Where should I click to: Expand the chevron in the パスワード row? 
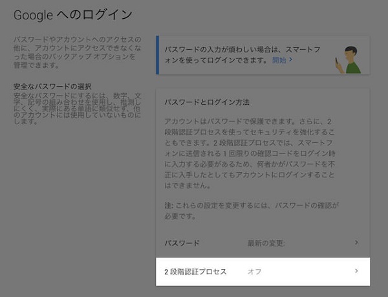(x=356, y=243)
